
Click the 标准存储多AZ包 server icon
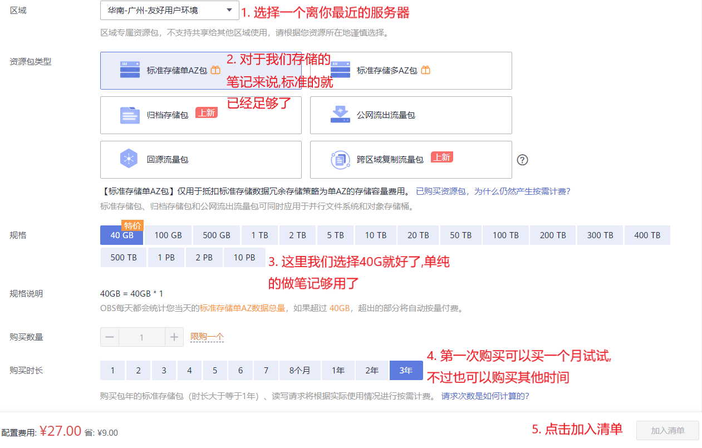340,70
